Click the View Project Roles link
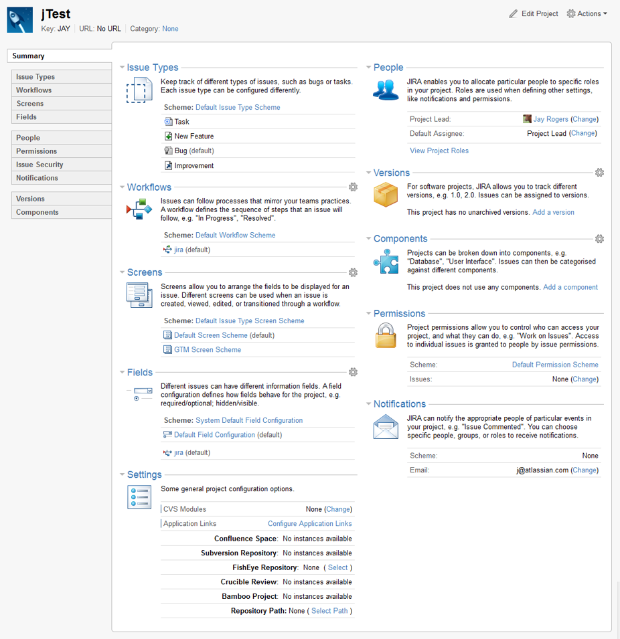Viewport: 620px width, 639px height. 439,151
